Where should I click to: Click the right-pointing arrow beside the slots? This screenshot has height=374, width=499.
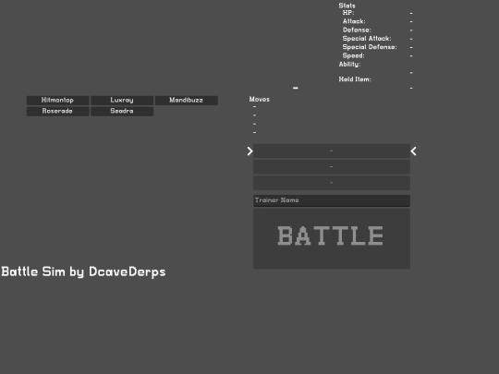pos(250,151)
